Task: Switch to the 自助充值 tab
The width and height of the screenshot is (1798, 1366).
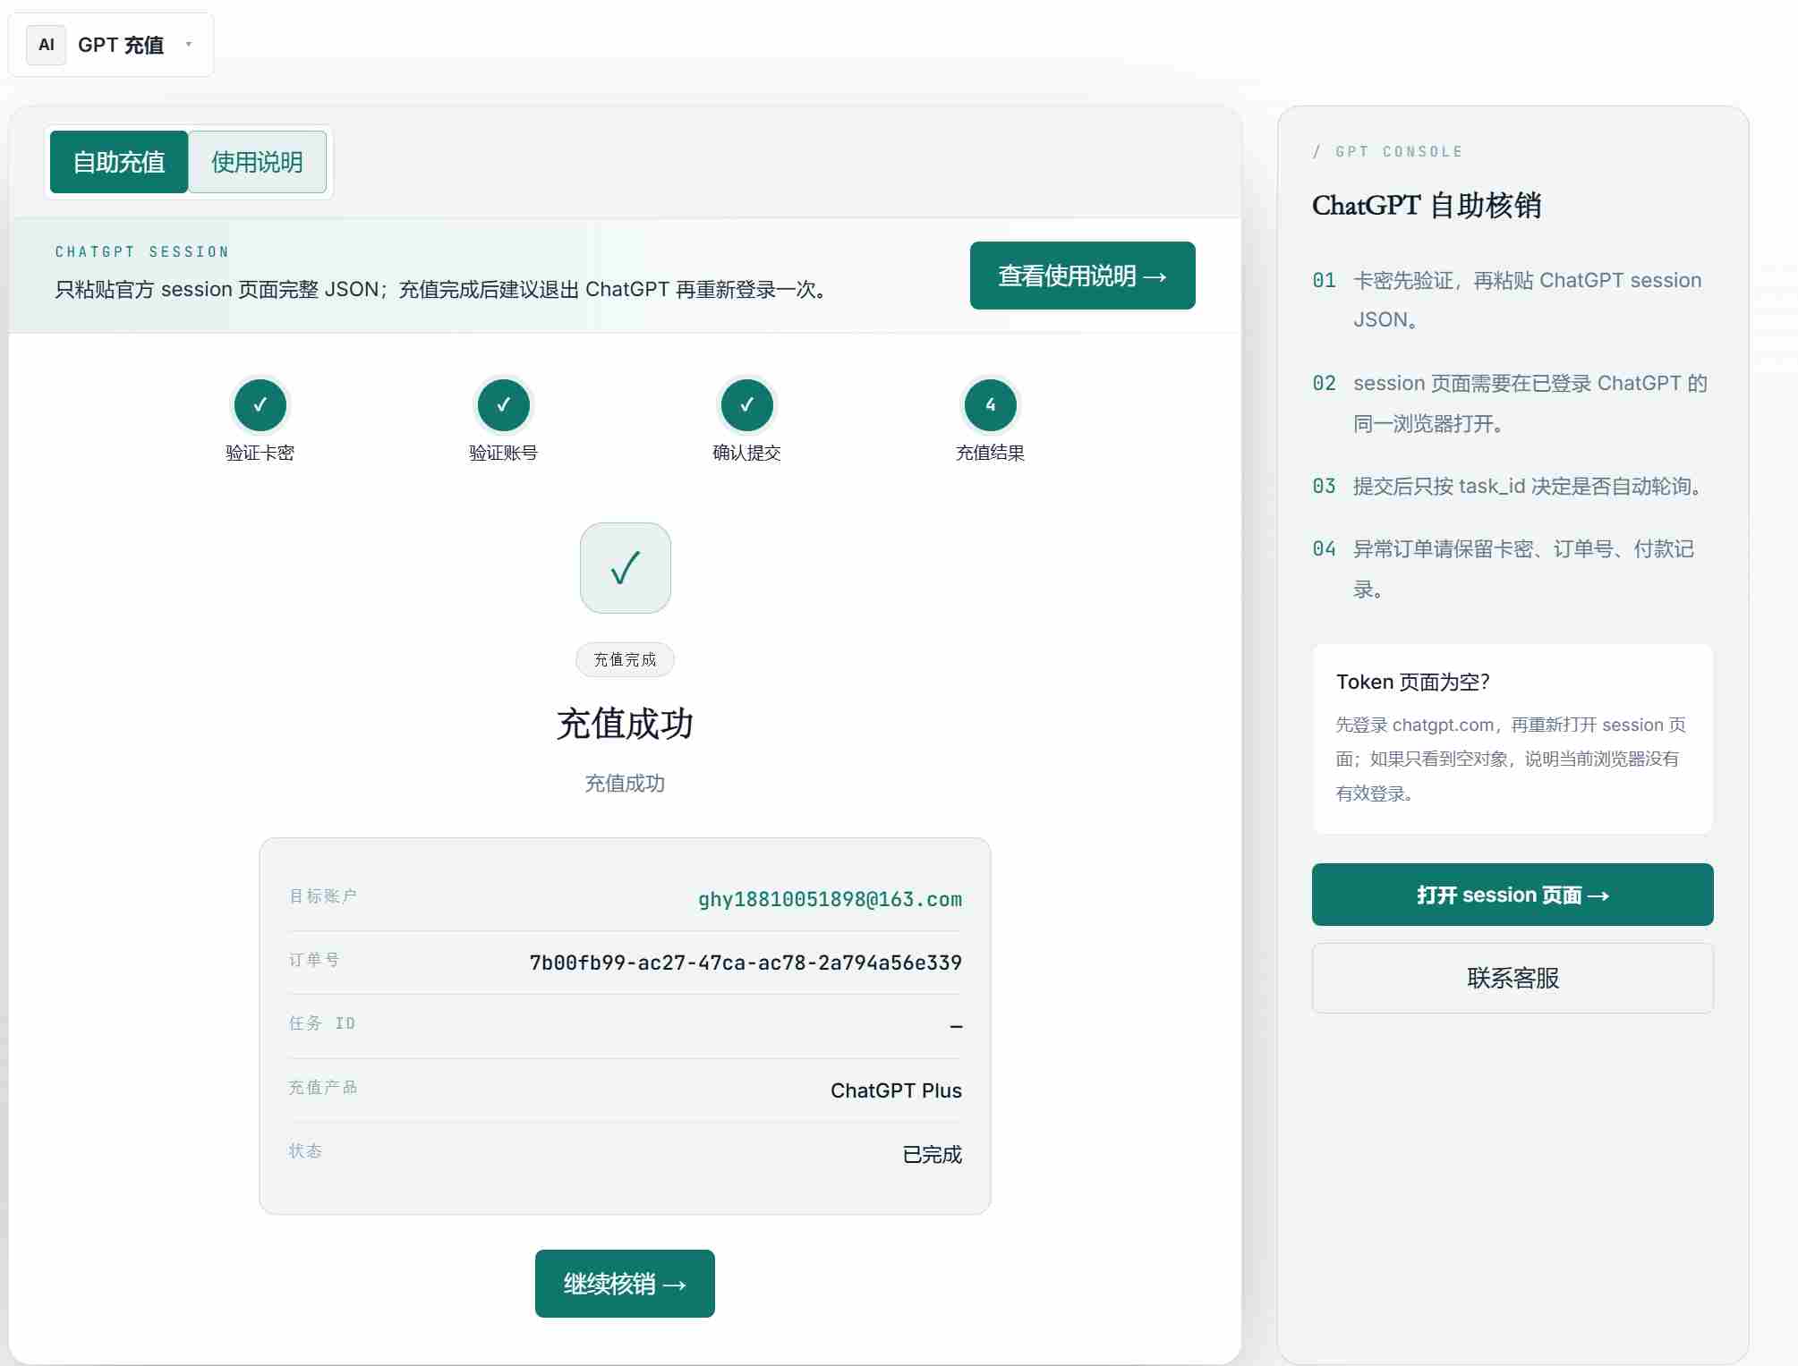Action: [119, 162]
